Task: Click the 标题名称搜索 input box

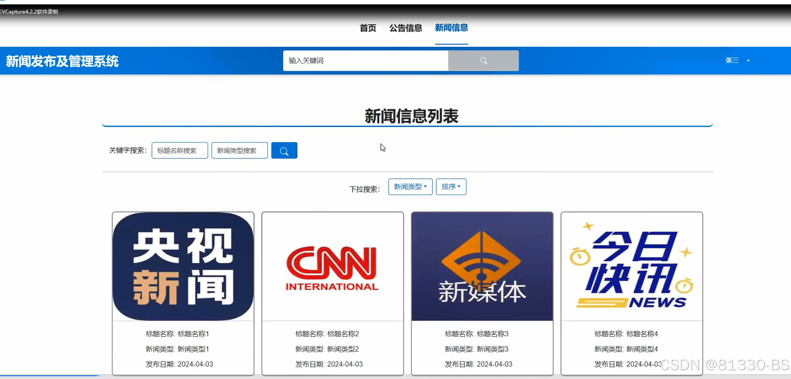Action: click(180, 150)
